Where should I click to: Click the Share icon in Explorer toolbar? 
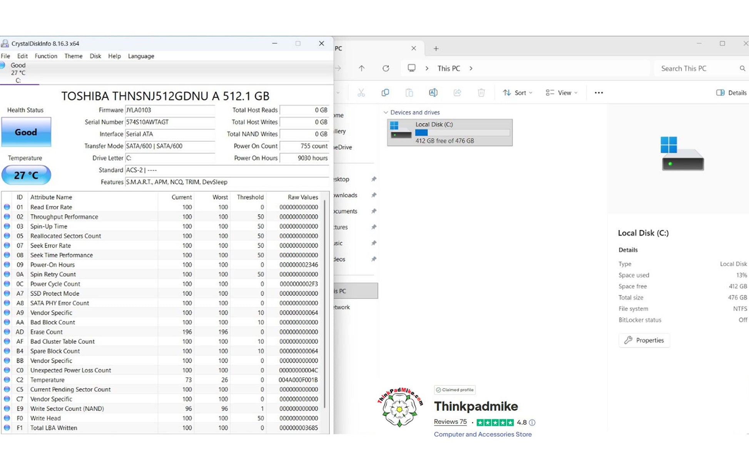pos(457,93)
